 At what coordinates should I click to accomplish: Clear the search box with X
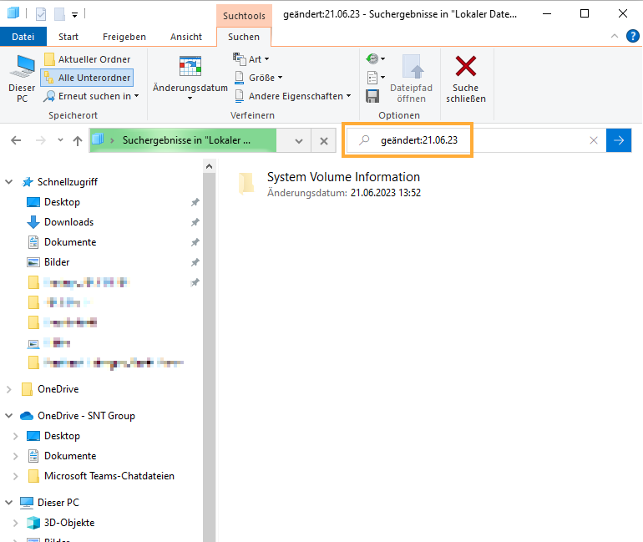(594, 140)
